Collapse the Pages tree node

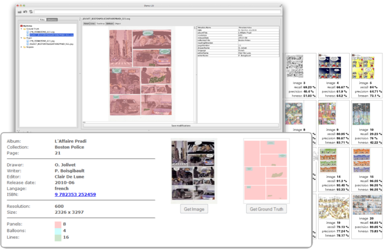[x=21, y=38]
